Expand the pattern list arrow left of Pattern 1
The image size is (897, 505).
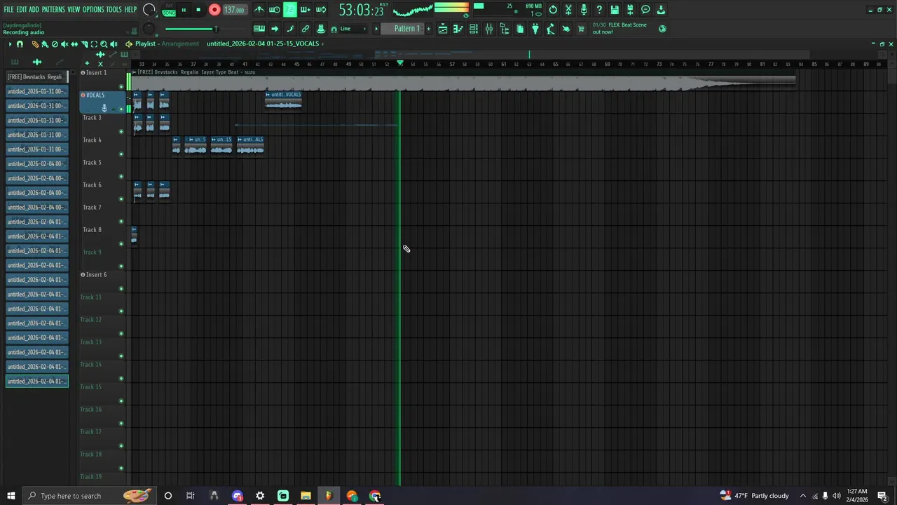tap(376, 29)
